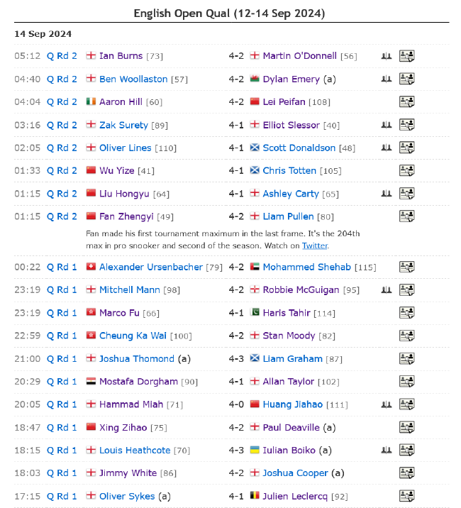The width and height of the screenshot is (461, 508).
Task: Click head-to-head icon for Zak Surety match
Action: pyautogui.click(x=386, y=125)
